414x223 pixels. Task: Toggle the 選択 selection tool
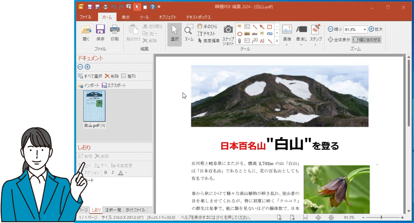point(174,30)
